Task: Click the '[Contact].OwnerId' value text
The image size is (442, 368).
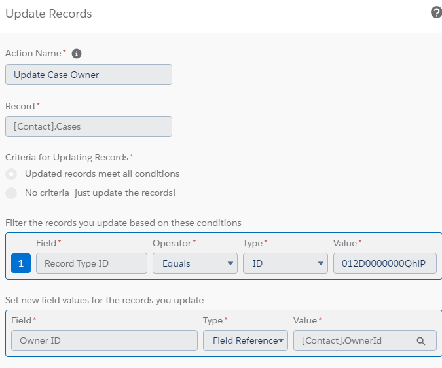Action: [342, 340]
